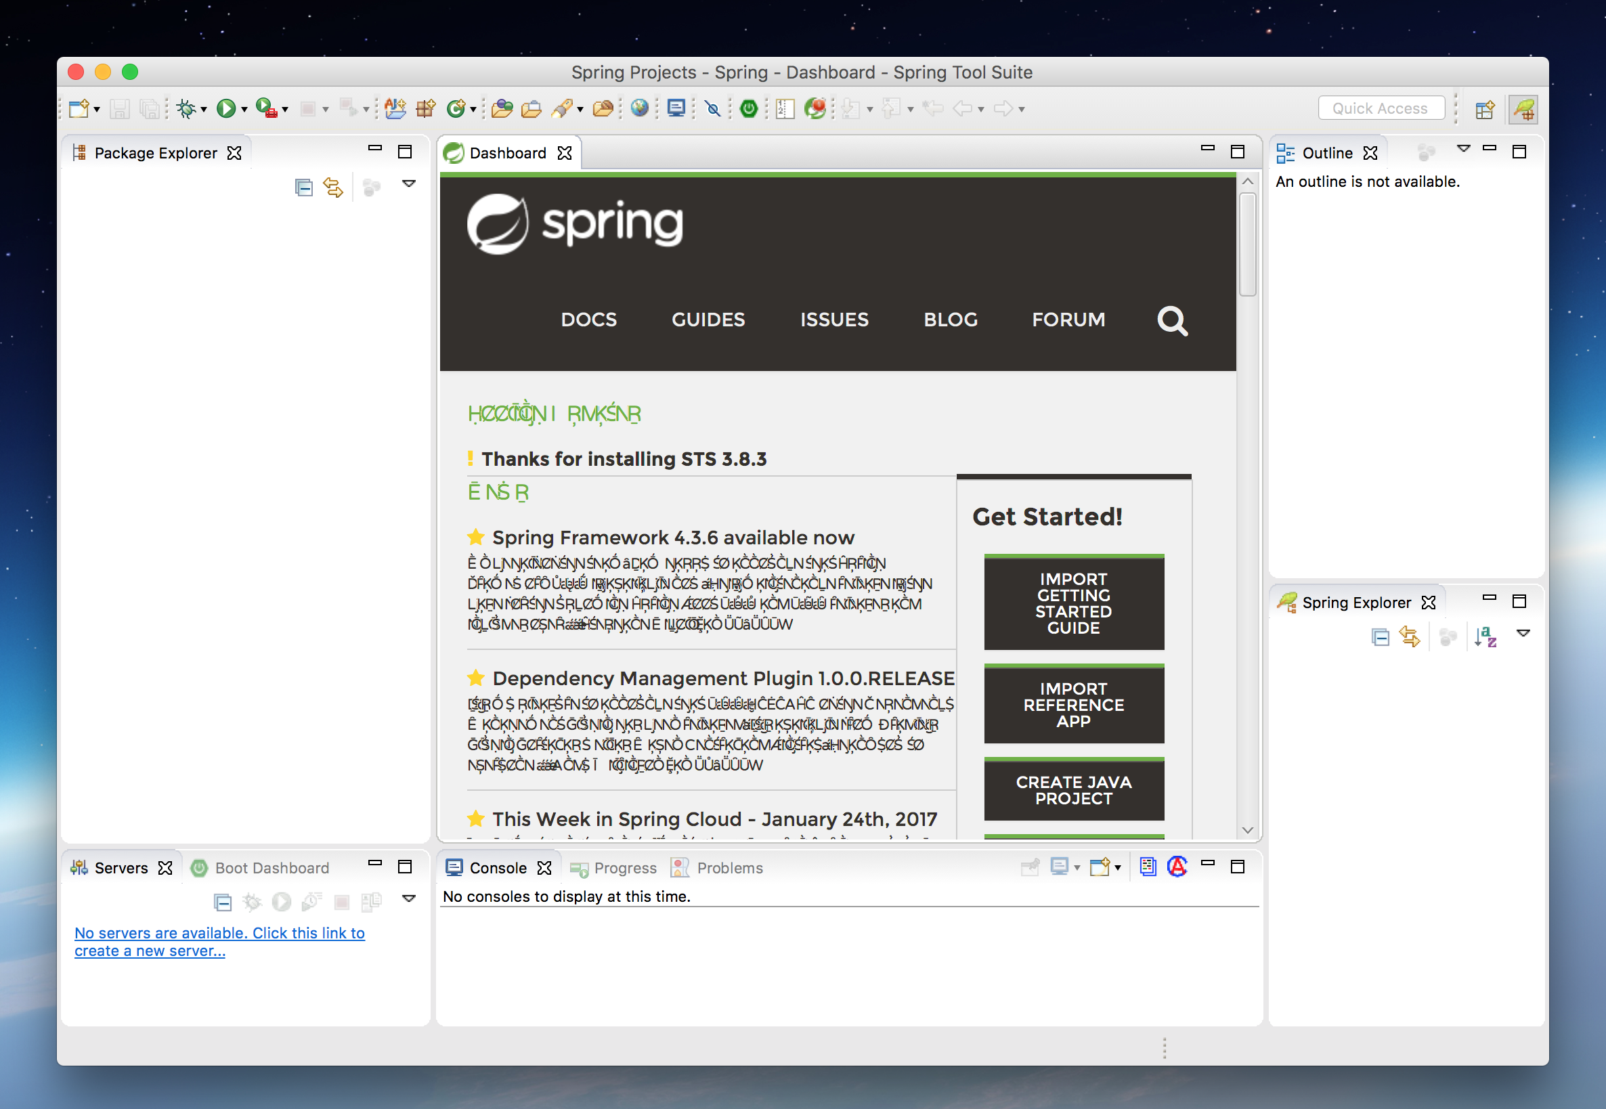This screenshot has height=1109, width=1606.
Task: Open Spring Explorer view menu triangle
Action: (x=1523, y=633)
